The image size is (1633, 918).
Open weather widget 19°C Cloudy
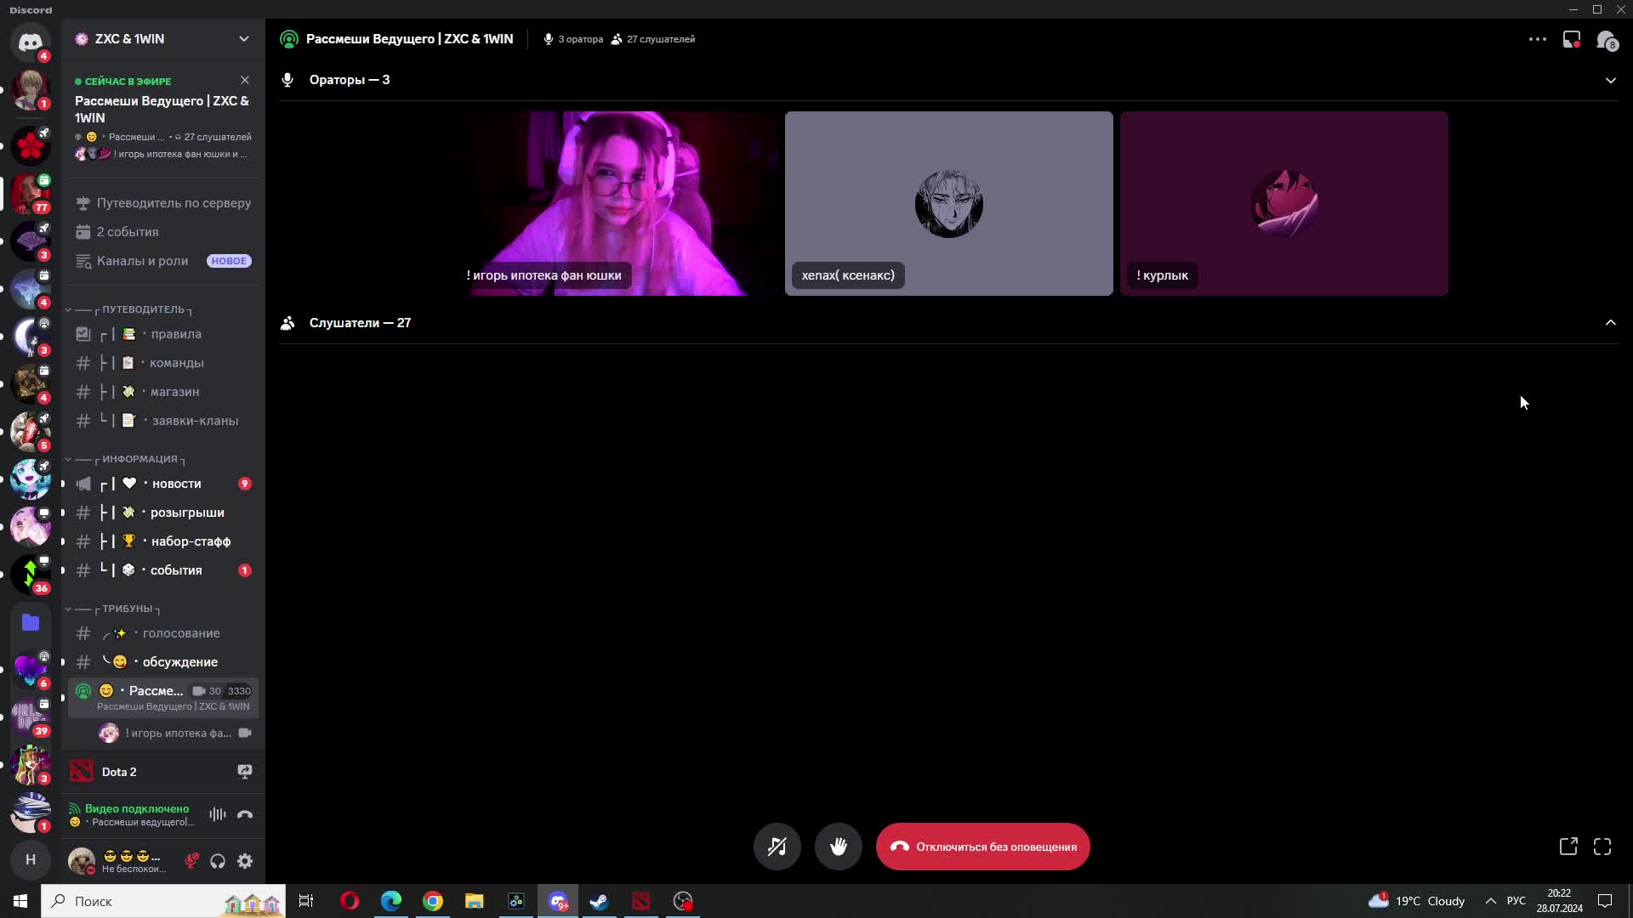(1416, 901)
